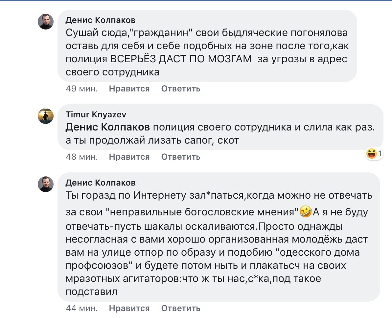Screen dimensions: 392x318
Task: Open Timur Knyazev's profile picture
Action: click(x=45, y=116)
